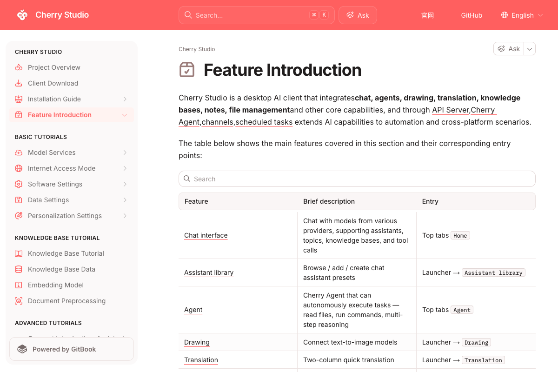
Task: Open the Assistant library table link
Action: coord(209,272)
